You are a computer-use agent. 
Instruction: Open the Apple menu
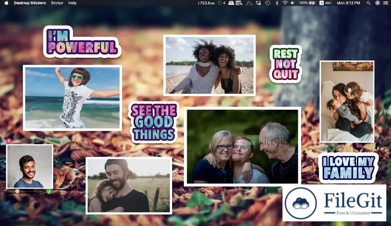(7, 3)
